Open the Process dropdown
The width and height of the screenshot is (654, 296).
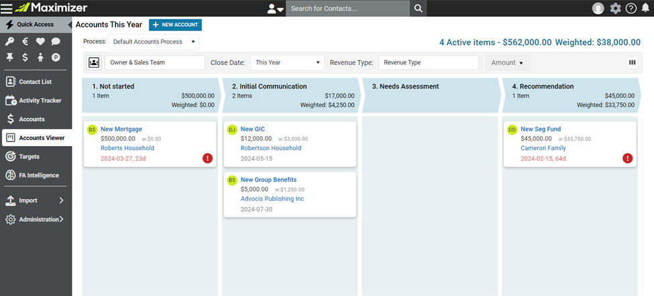154,42
